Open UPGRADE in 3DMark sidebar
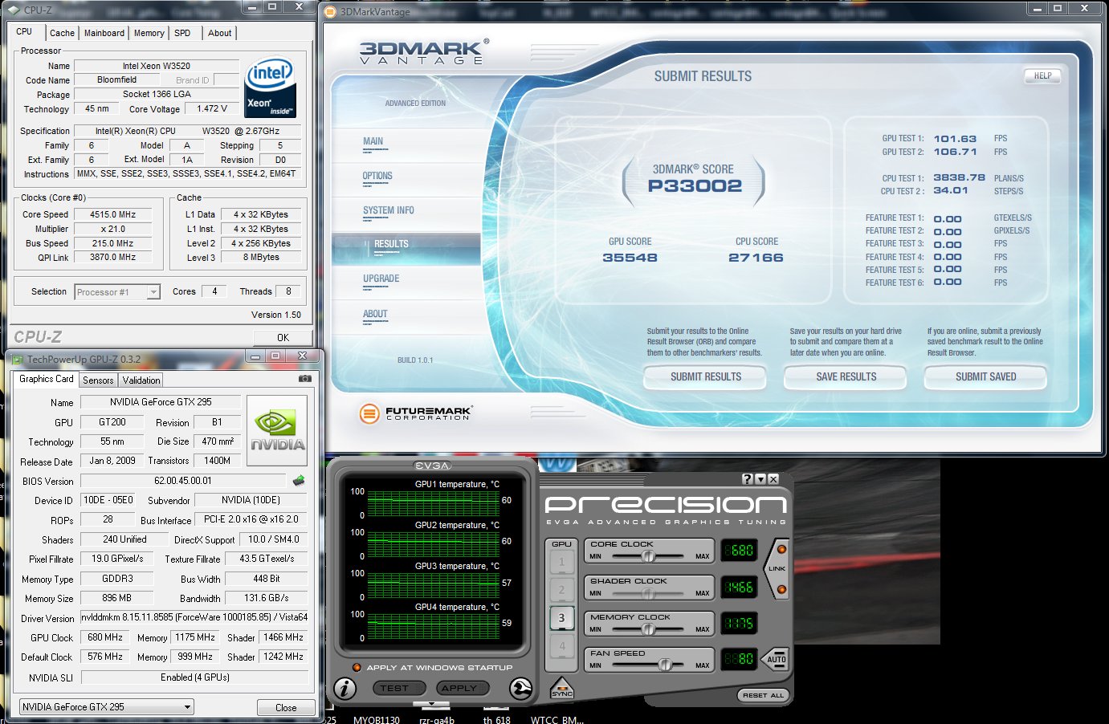This screenshot has width=1109, height=724. [381, 279]
